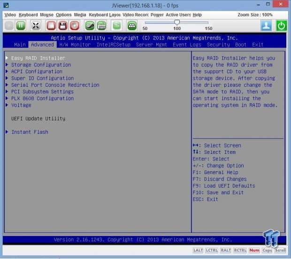Switch to the IntelRCSetup tab
291x259 pixels.
[113, 45]
